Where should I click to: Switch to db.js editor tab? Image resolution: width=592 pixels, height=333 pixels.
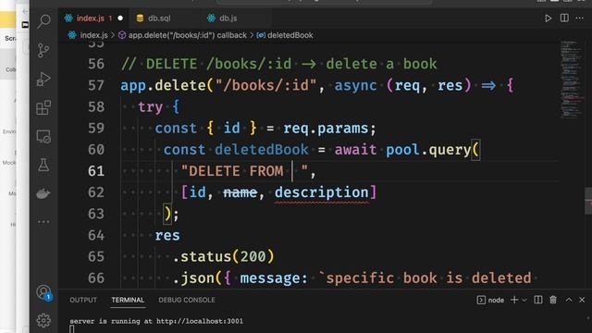(228, 18)
